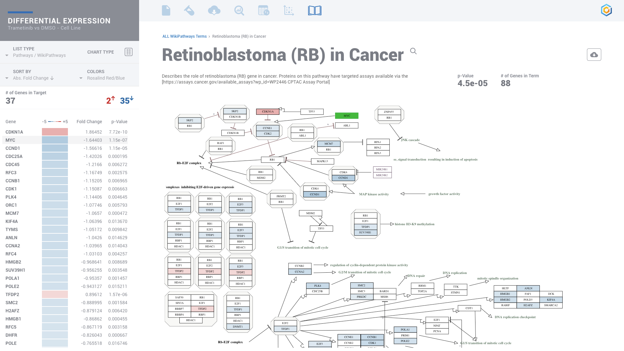Viewport: 624px width, 351px height.
Task: Click the downregulated genes count 35
Action: click(127, 100)
